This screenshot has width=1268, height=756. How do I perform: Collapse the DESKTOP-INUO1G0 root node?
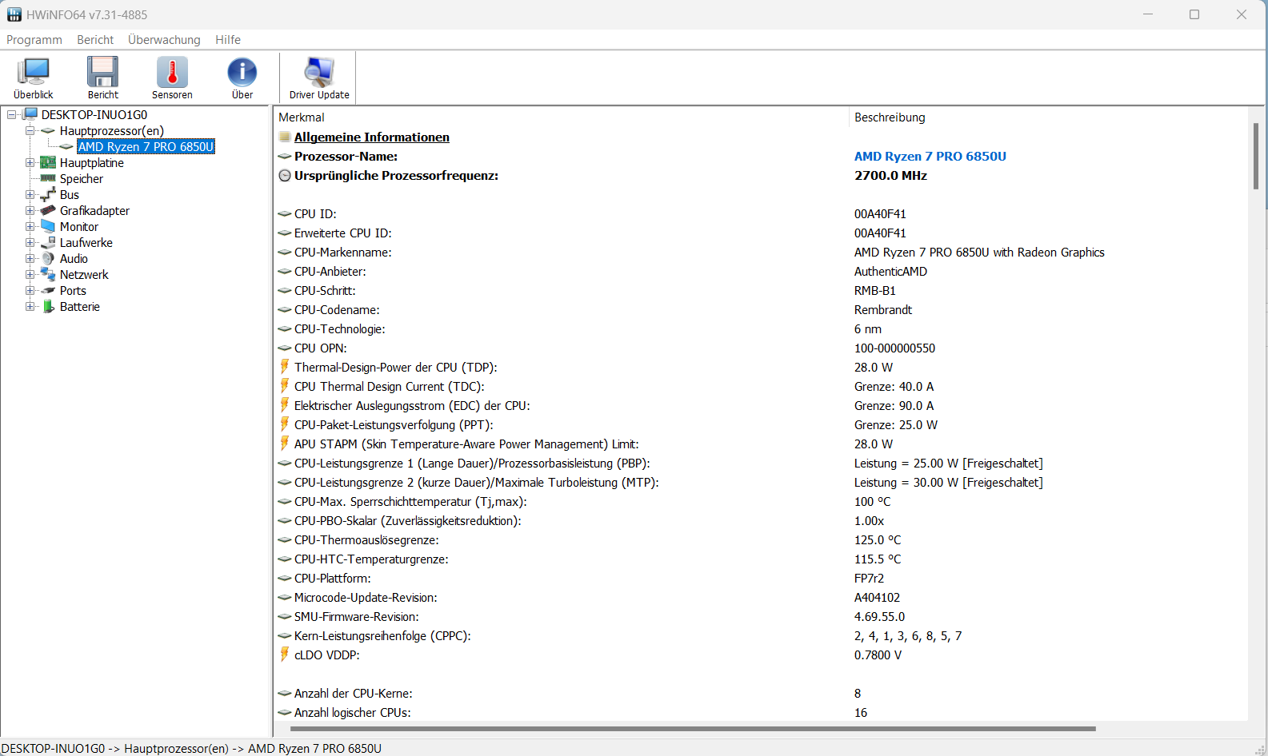(x=12, y=115)
